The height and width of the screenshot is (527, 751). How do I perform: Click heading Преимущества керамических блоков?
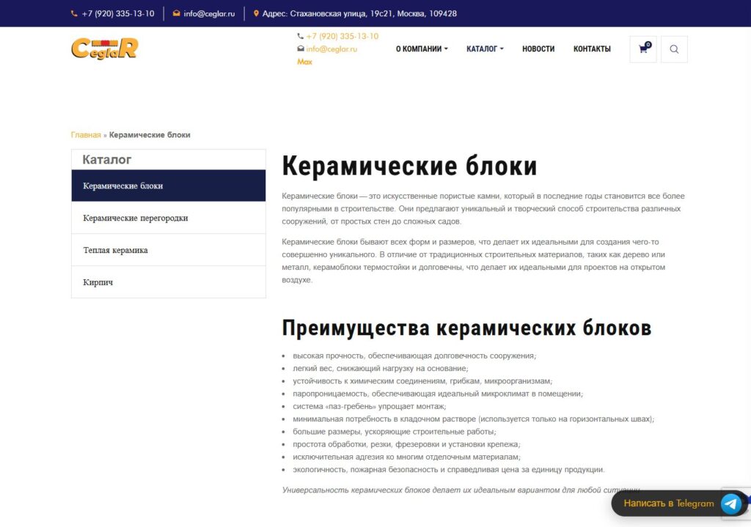[x=466, y=328]
